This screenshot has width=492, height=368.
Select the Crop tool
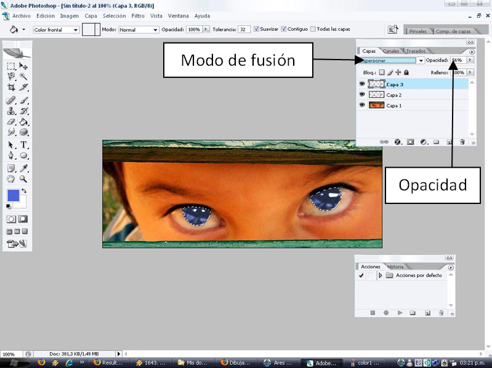point(11,87)
